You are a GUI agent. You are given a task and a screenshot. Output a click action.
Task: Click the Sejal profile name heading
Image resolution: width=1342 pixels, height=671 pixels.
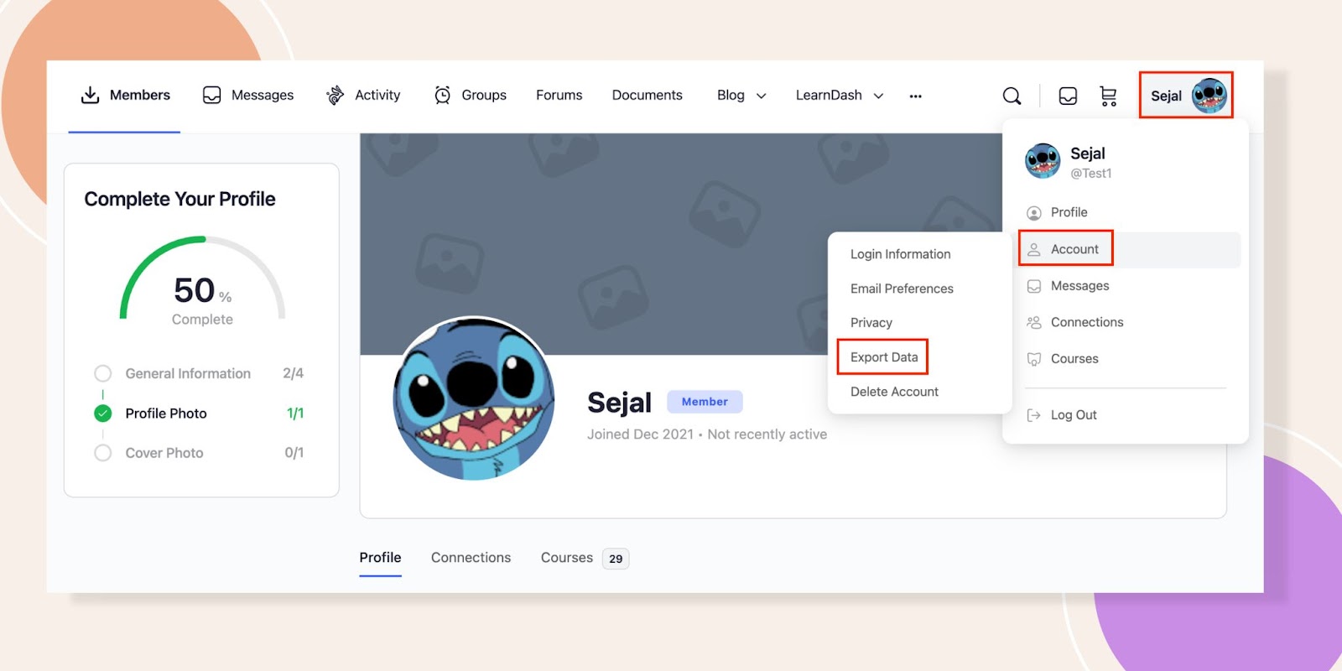(619, 403)
